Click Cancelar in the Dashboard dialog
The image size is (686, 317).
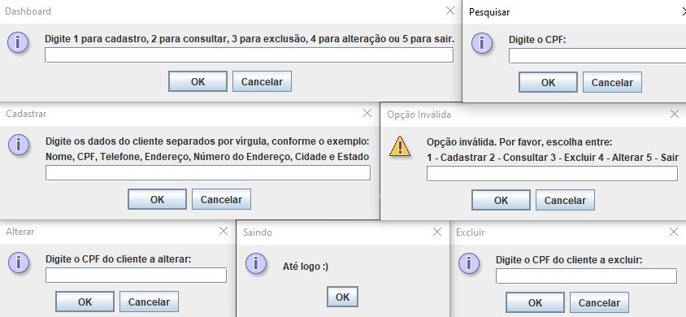point(262,81)
